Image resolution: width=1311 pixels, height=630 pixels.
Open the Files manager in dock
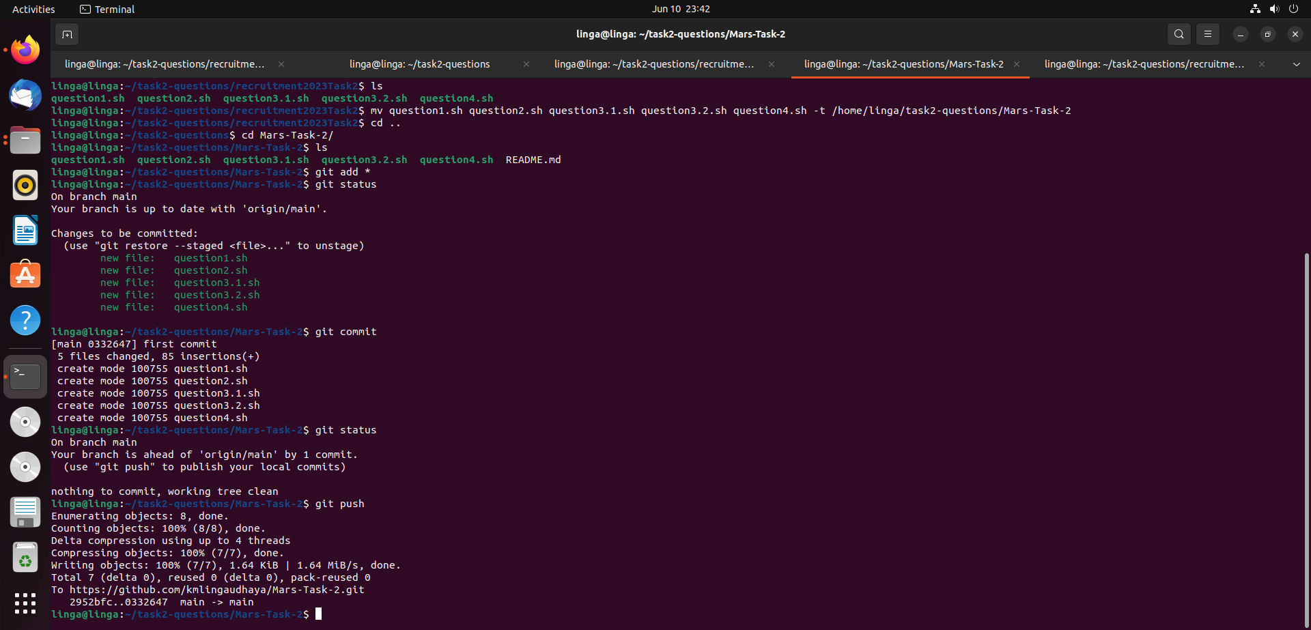(25, 140)
